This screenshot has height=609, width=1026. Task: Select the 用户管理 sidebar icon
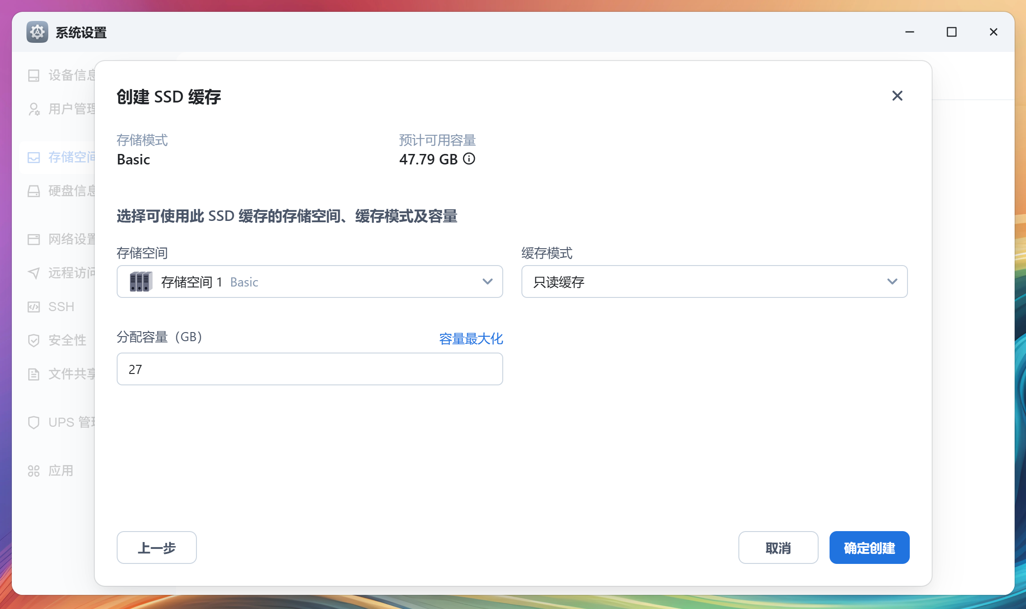tap(34, 109)
